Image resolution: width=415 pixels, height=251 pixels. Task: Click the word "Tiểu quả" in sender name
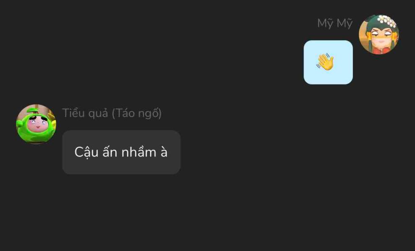[x=85, y=113]
